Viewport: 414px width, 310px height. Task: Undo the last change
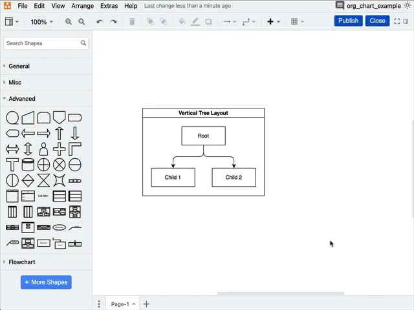pyautogui.click(x=100, y=21)
